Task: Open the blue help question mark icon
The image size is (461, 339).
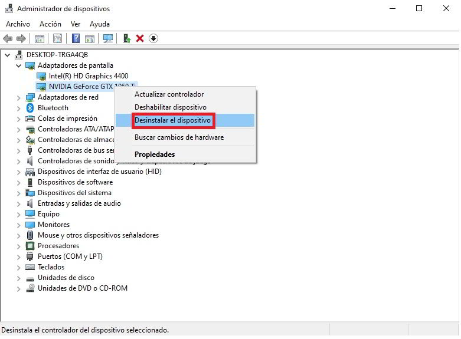Action: (x=76, y=38)
